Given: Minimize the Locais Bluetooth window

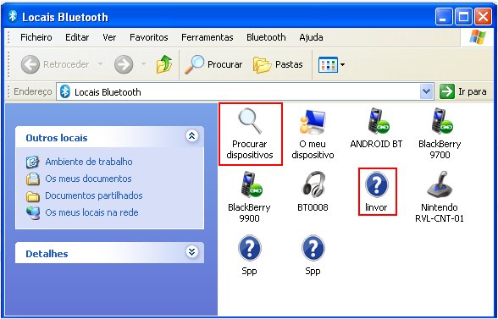Looking at the screenshot, I should (x=444, y=17).
